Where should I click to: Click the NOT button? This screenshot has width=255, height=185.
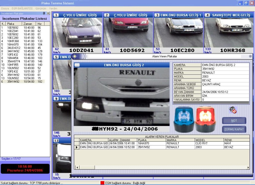tap(234, 121)
